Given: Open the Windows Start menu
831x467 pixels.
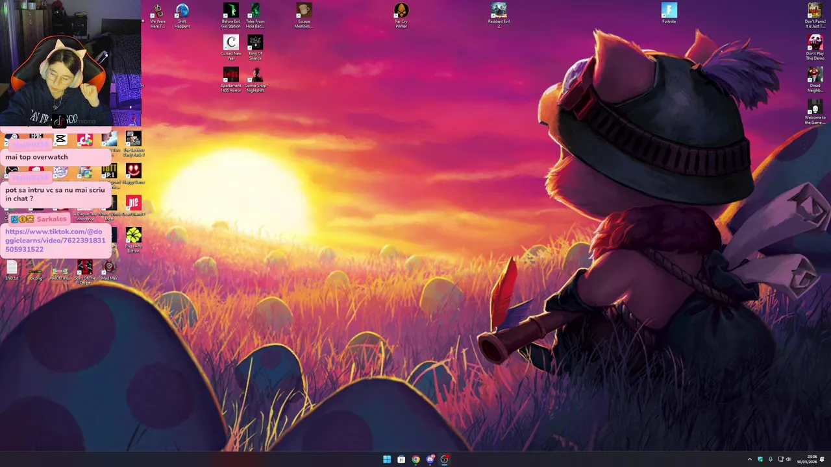Looking at the screenshot, I should point(387,459).
